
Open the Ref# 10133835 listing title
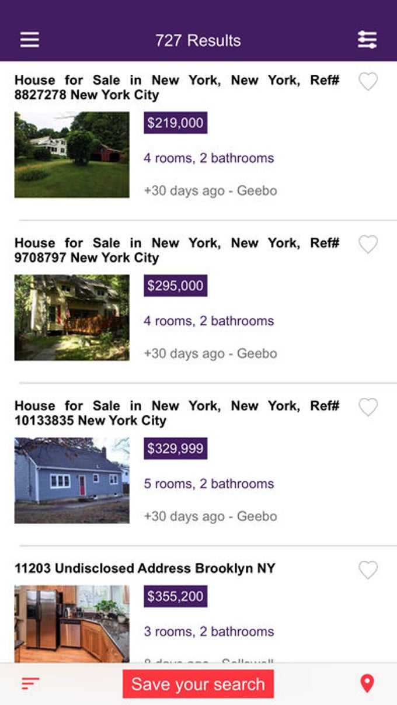[177, 413]
